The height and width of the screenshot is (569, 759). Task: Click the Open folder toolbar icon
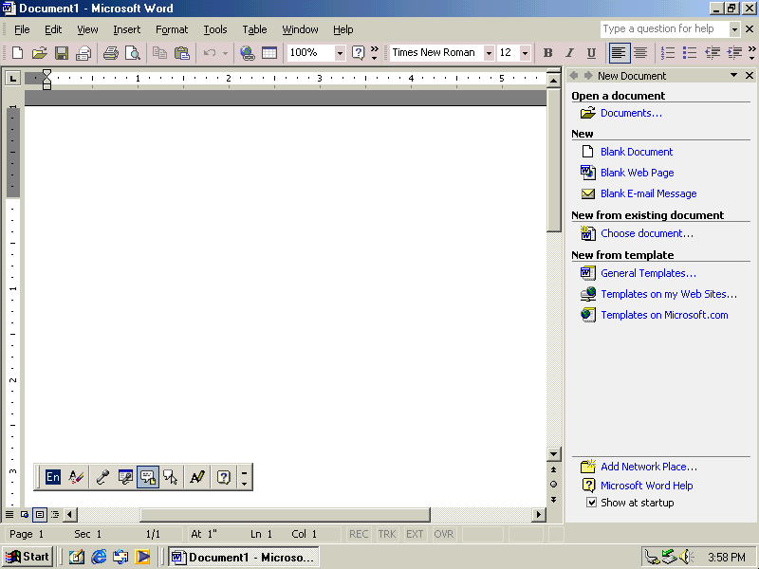click(39, 53)
